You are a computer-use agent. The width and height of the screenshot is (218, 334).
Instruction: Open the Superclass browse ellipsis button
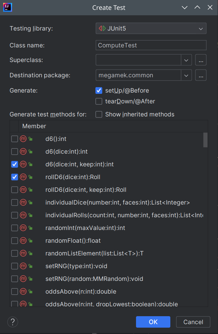tap(201, 60)
